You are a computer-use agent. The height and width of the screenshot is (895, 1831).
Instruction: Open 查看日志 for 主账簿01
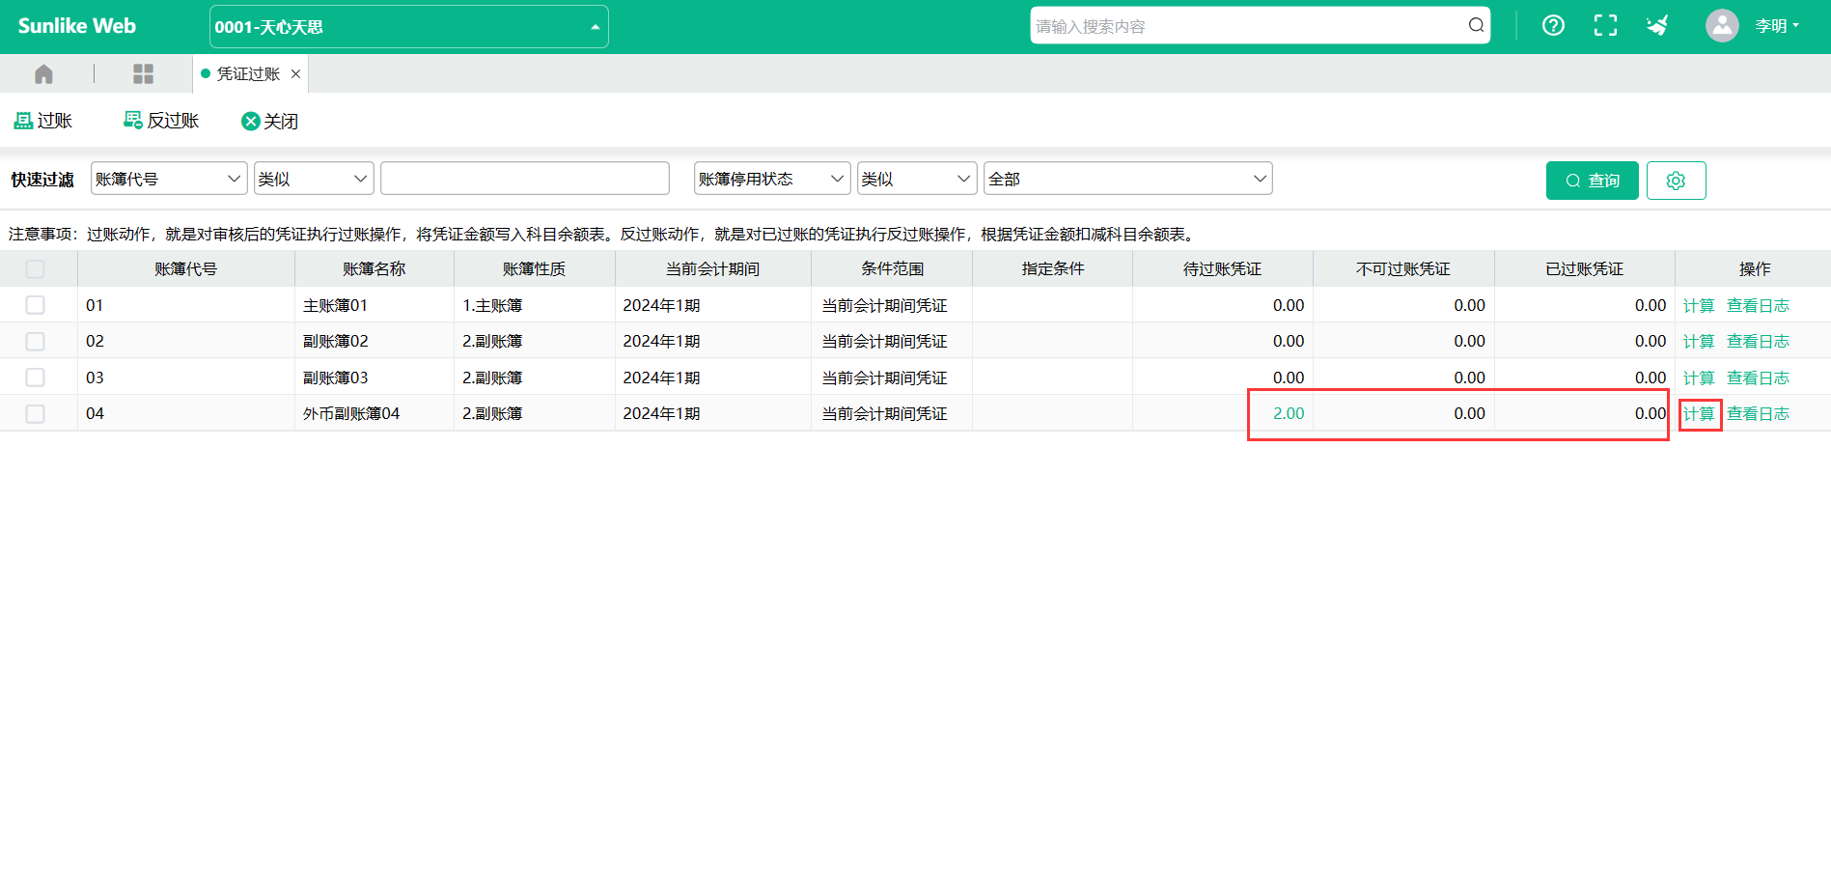(1758, 306)
